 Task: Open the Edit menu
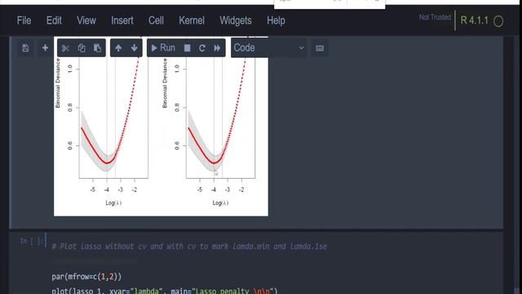pos(54,20)
